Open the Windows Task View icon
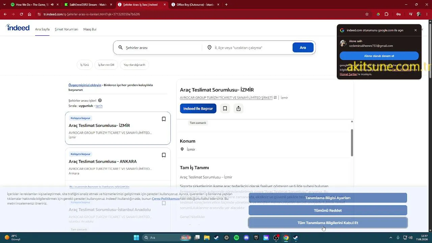The height and width of the screenshot is (243, 432). coord(197,238)
